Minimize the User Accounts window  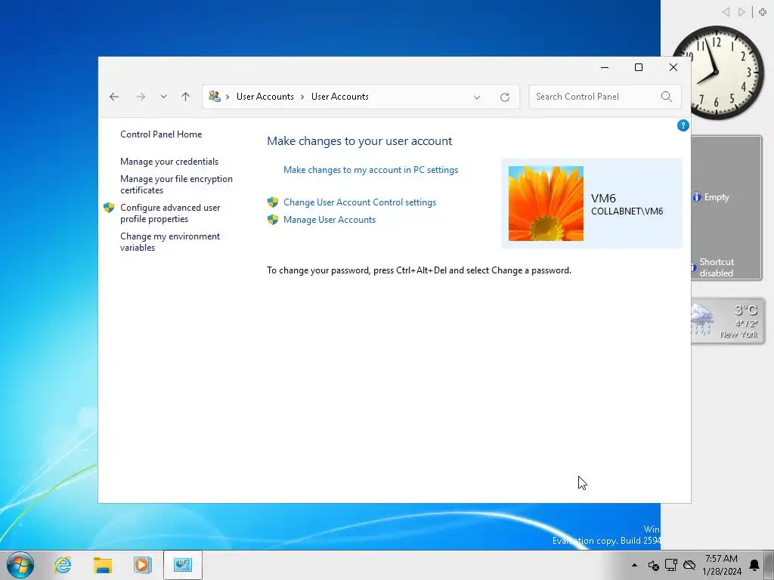pyautogui.click(x=605, y=67)
